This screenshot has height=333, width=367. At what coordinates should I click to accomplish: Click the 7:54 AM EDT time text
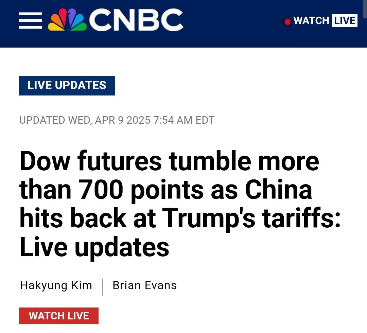point(184,120)
